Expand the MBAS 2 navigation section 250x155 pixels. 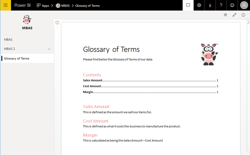pos(49,49)
